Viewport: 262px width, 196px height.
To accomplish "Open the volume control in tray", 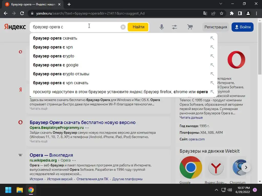I will (x=230, y=190).
